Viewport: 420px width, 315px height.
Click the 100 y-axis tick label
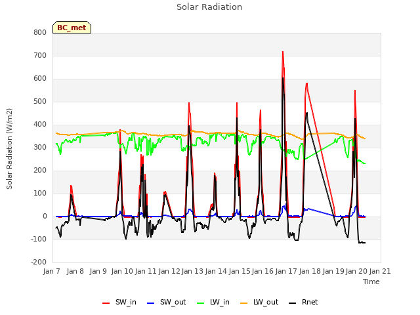coord(40,194)
